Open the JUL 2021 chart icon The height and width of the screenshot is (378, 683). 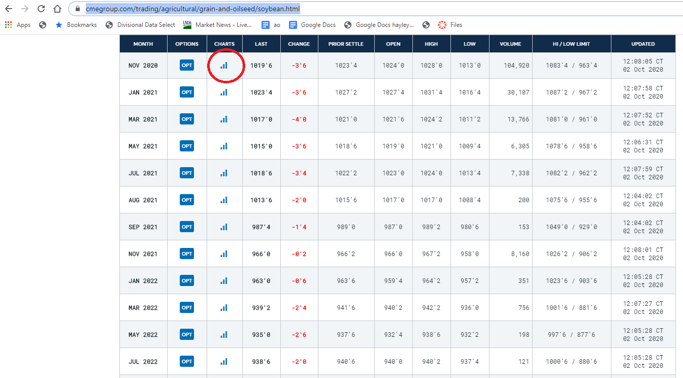coord(224,173)
